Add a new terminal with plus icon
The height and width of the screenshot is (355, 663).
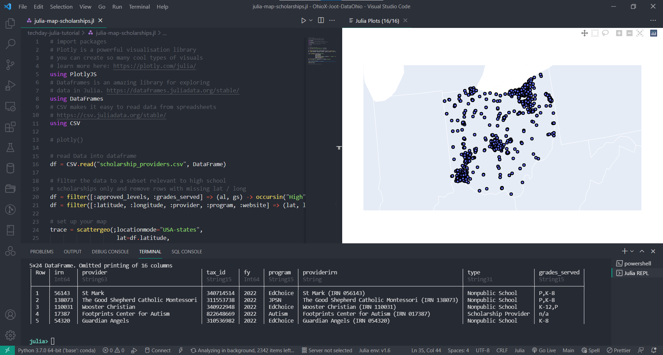pos(624,251)
